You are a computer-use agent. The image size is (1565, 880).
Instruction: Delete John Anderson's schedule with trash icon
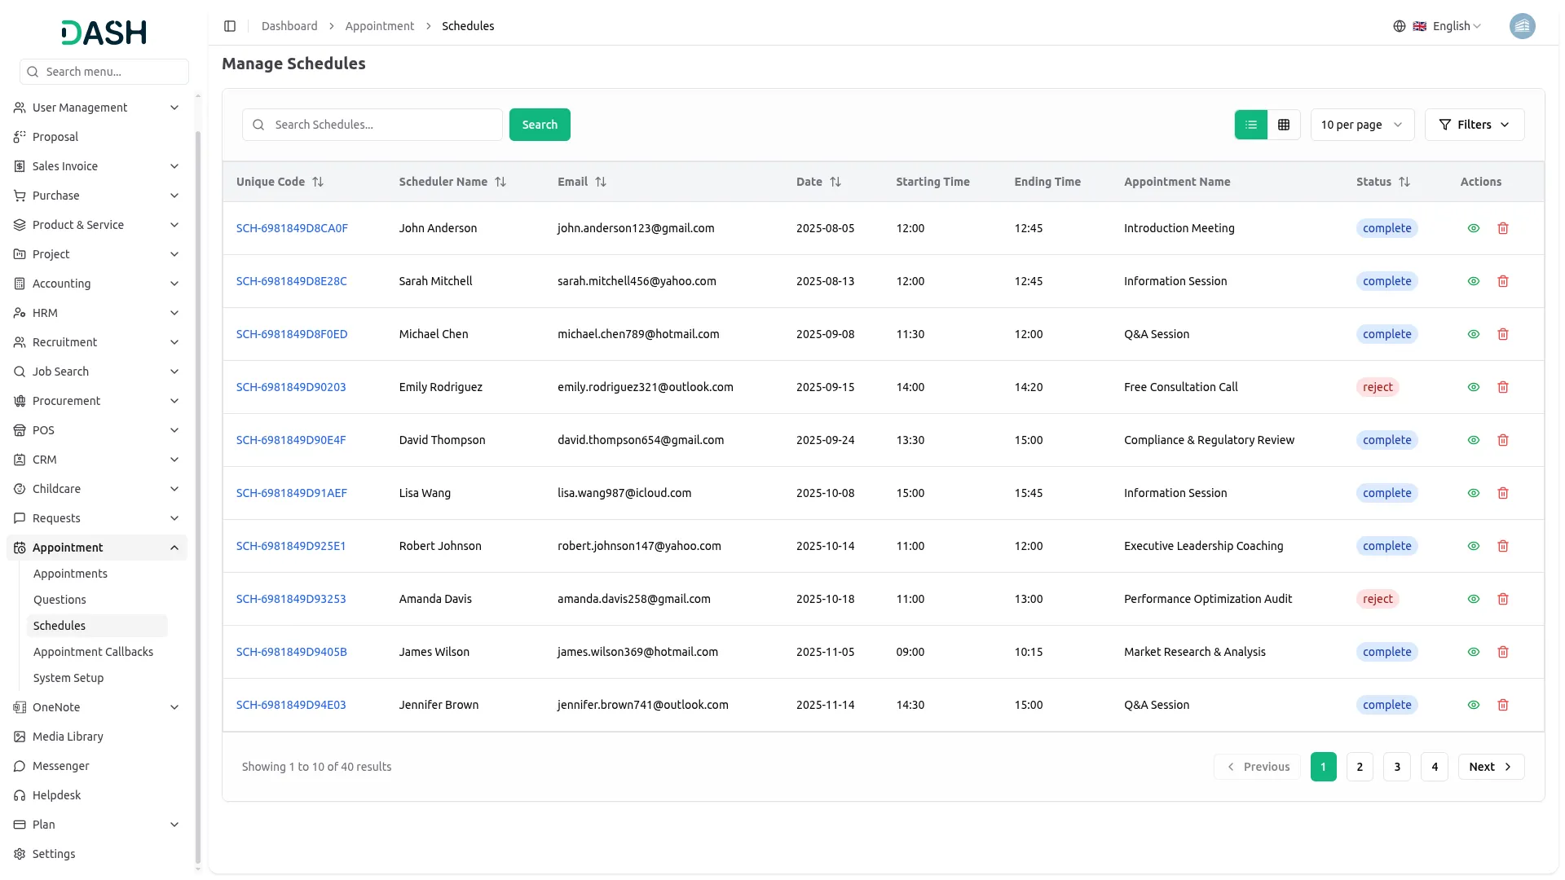[x=1503, y=228]
